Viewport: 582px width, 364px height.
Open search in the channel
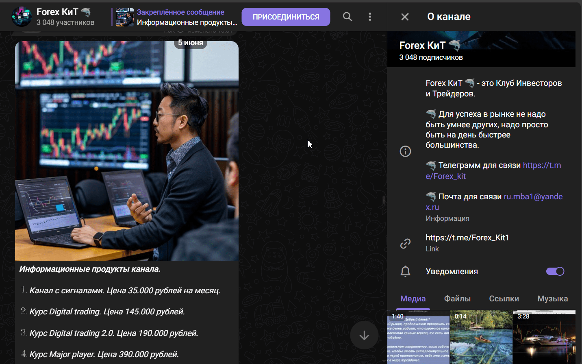(x=347, y=17)
